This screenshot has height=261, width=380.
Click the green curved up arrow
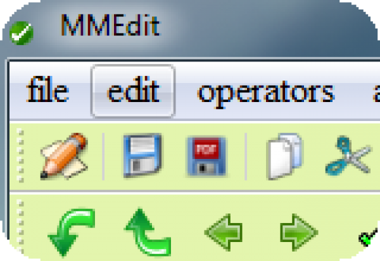[x=148, y=232]
